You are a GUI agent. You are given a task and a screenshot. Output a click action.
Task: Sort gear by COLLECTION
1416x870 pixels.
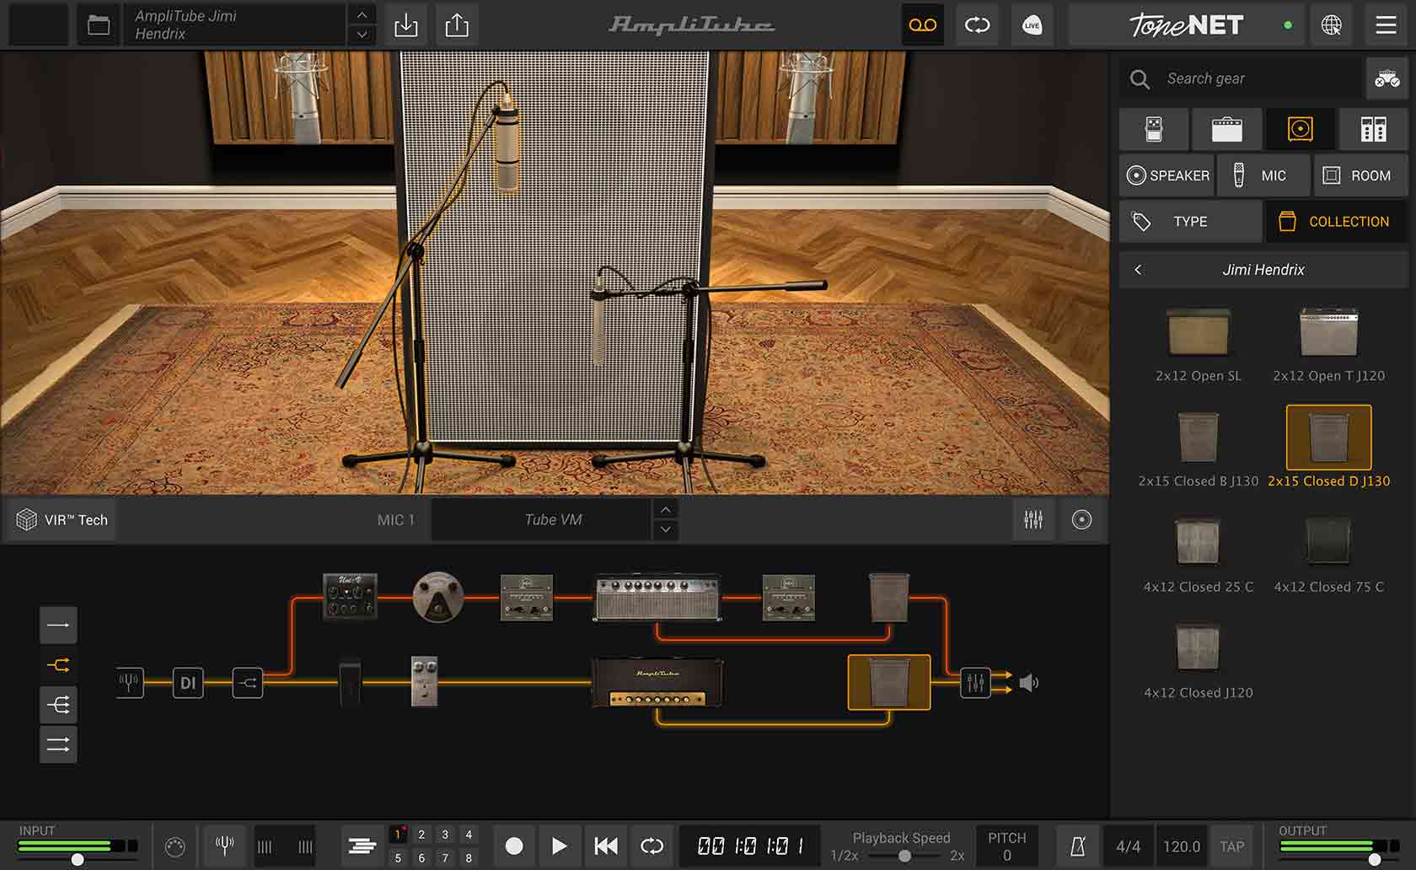[x=1337, y=222]
